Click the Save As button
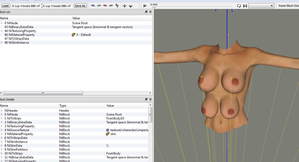Image resolution: width=299 pixels, height=162 pixels. [80, 6]
